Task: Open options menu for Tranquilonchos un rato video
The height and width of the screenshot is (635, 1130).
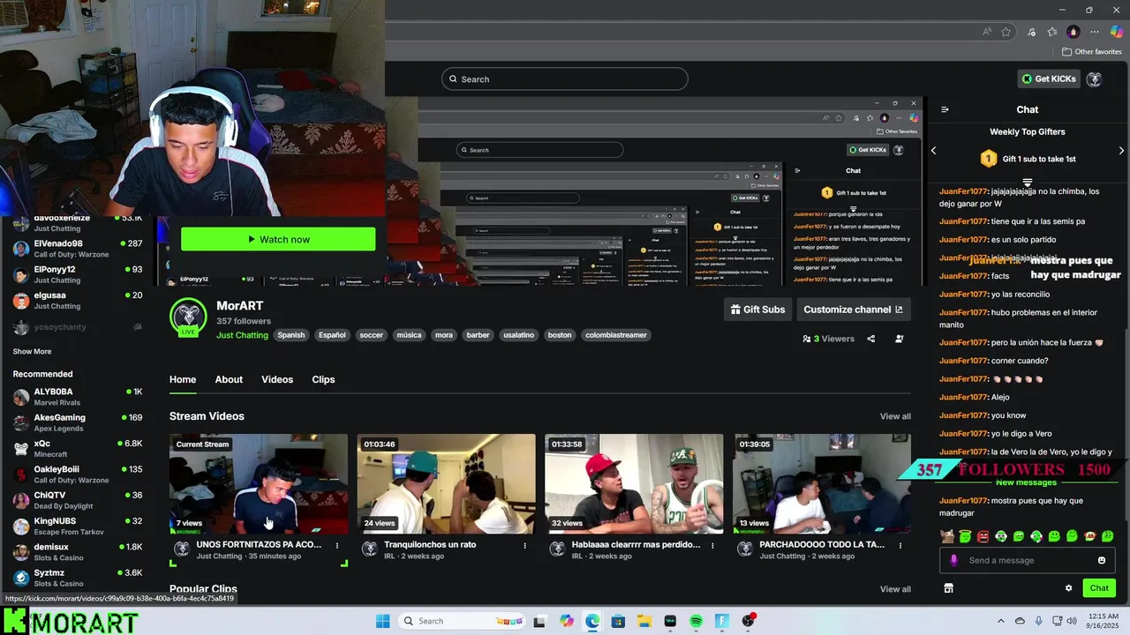Action: pyautogui.click(x=524, y=545)
